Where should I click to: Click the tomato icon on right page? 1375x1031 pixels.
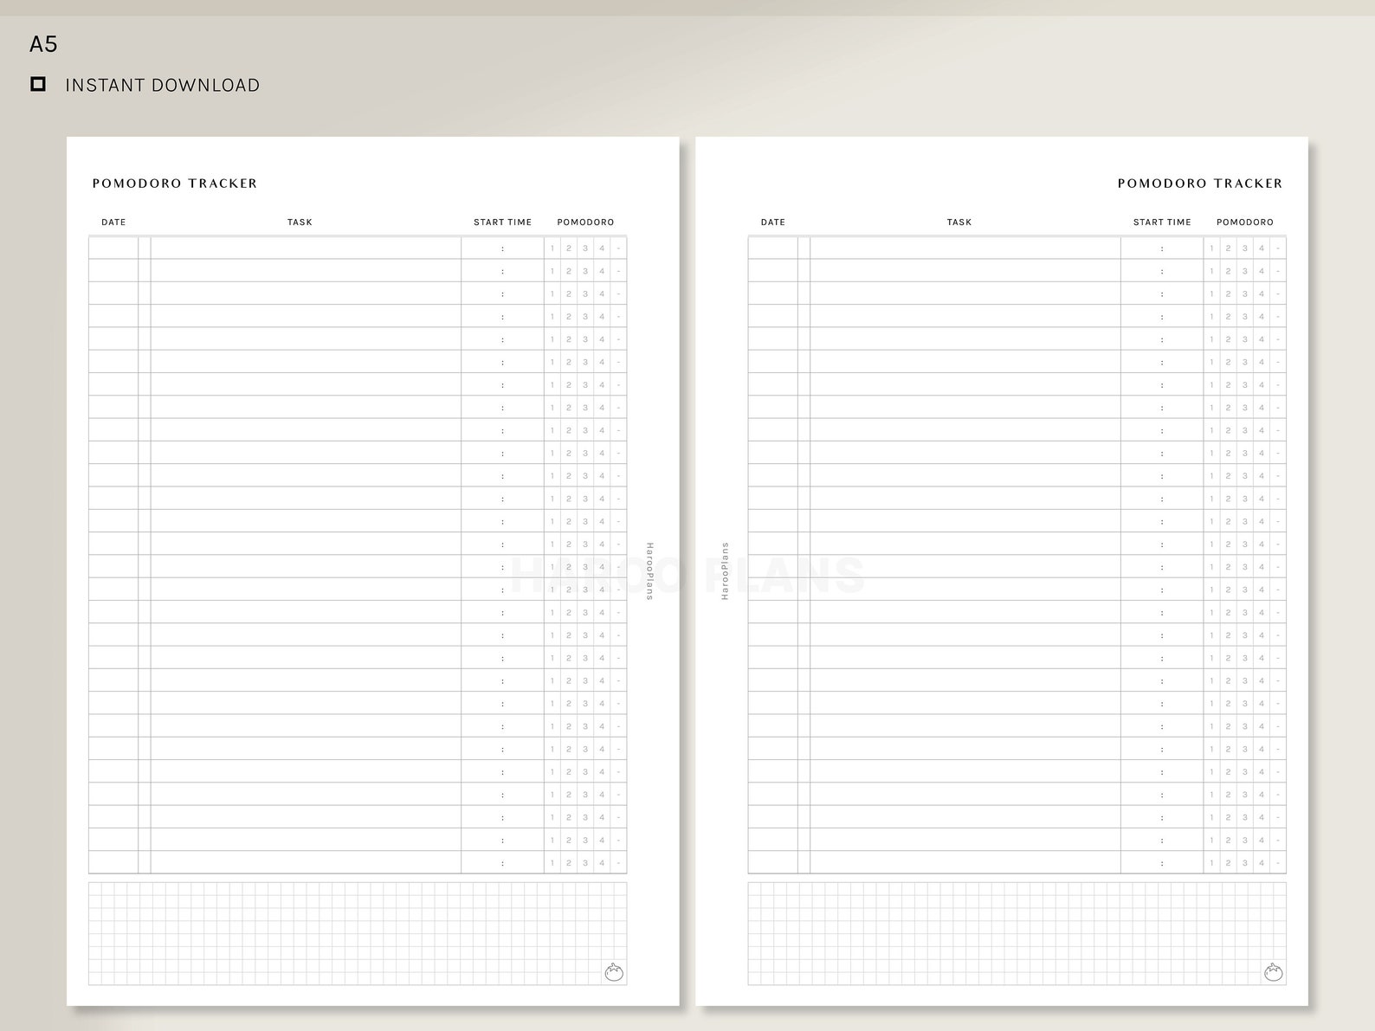coord(1274,972)
